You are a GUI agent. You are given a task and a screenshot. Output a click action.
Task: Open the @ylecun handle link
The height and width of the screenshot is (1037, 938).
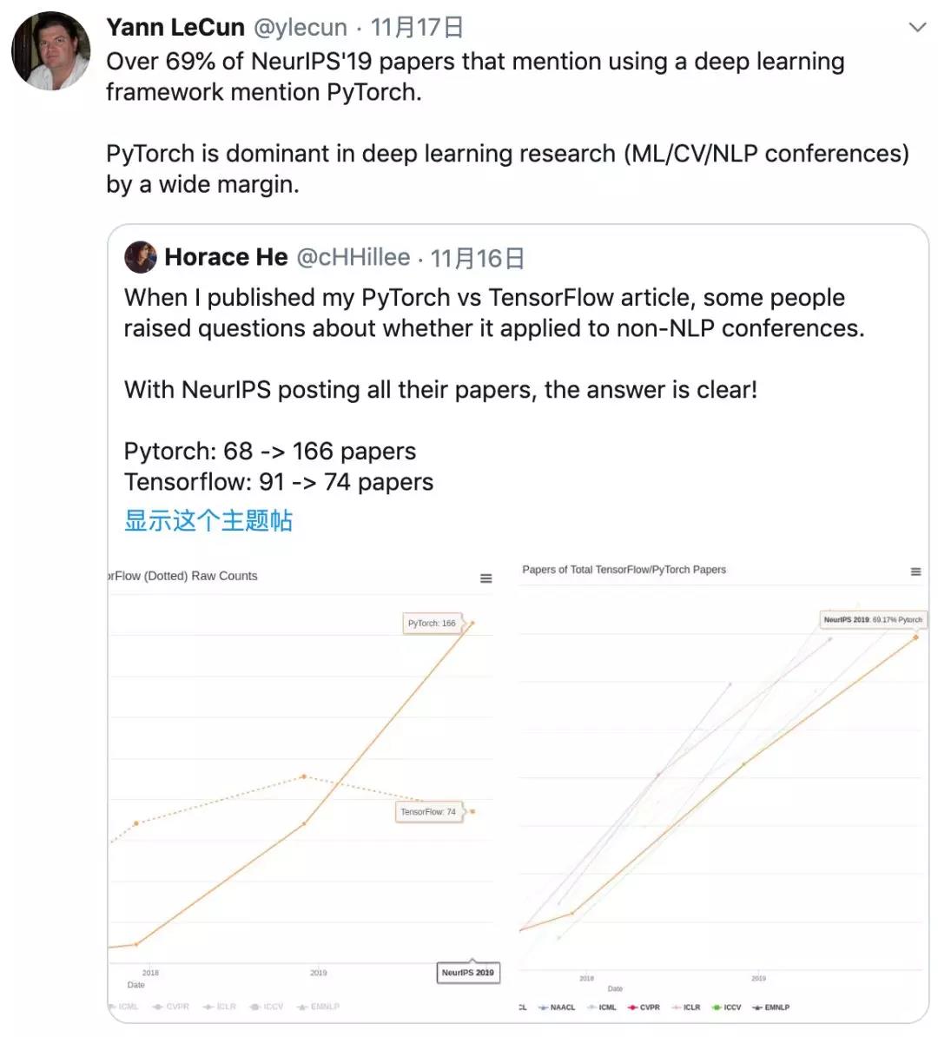coord(301,27)
